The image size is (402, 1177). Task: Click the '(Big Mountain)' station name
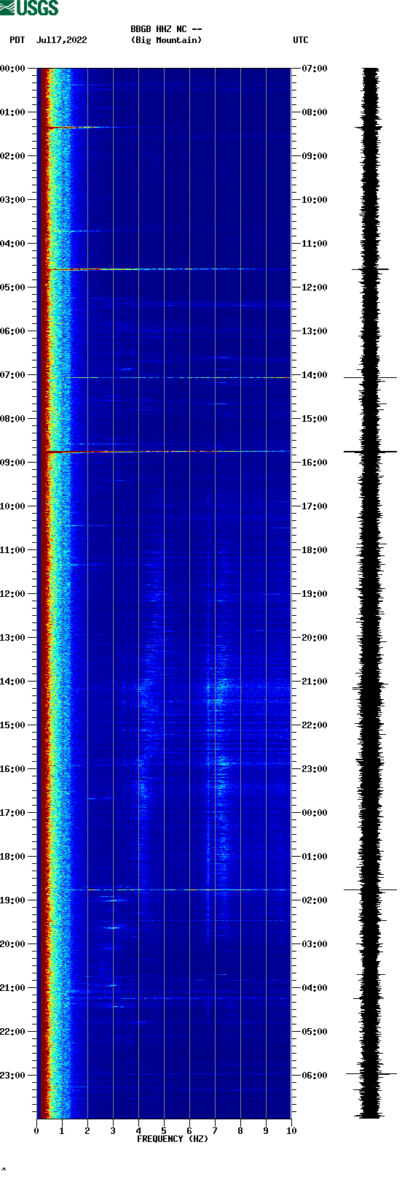pos(166,40)
